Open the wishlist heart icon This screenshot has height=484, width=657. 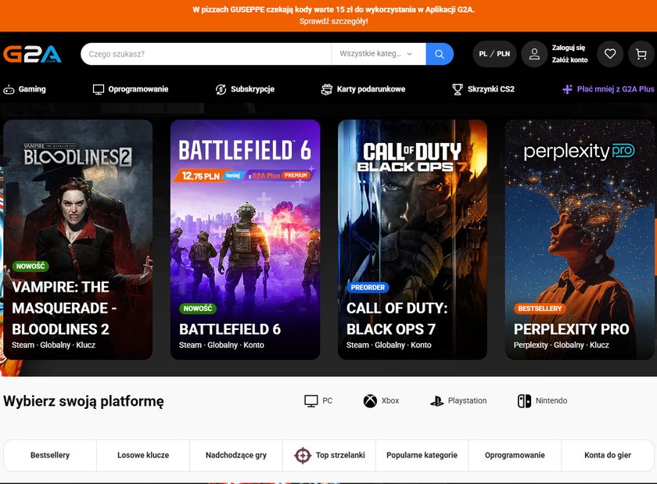coord(610,54)
